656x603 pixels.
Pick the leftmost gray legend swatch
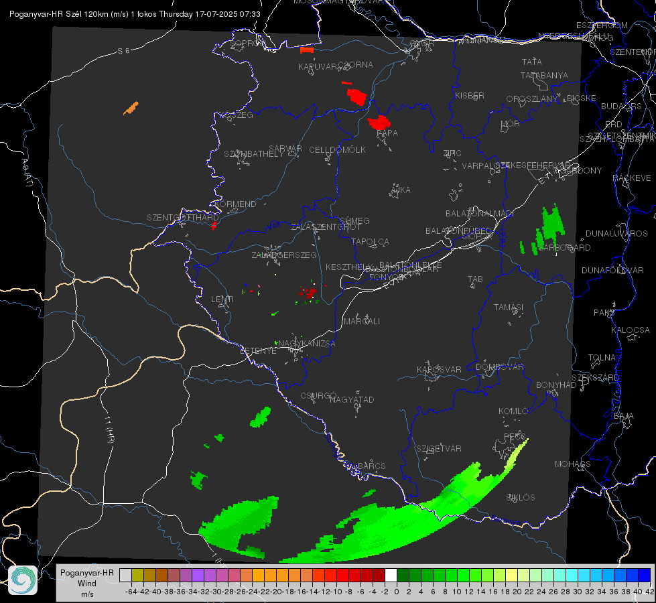(x=125, y=576)
